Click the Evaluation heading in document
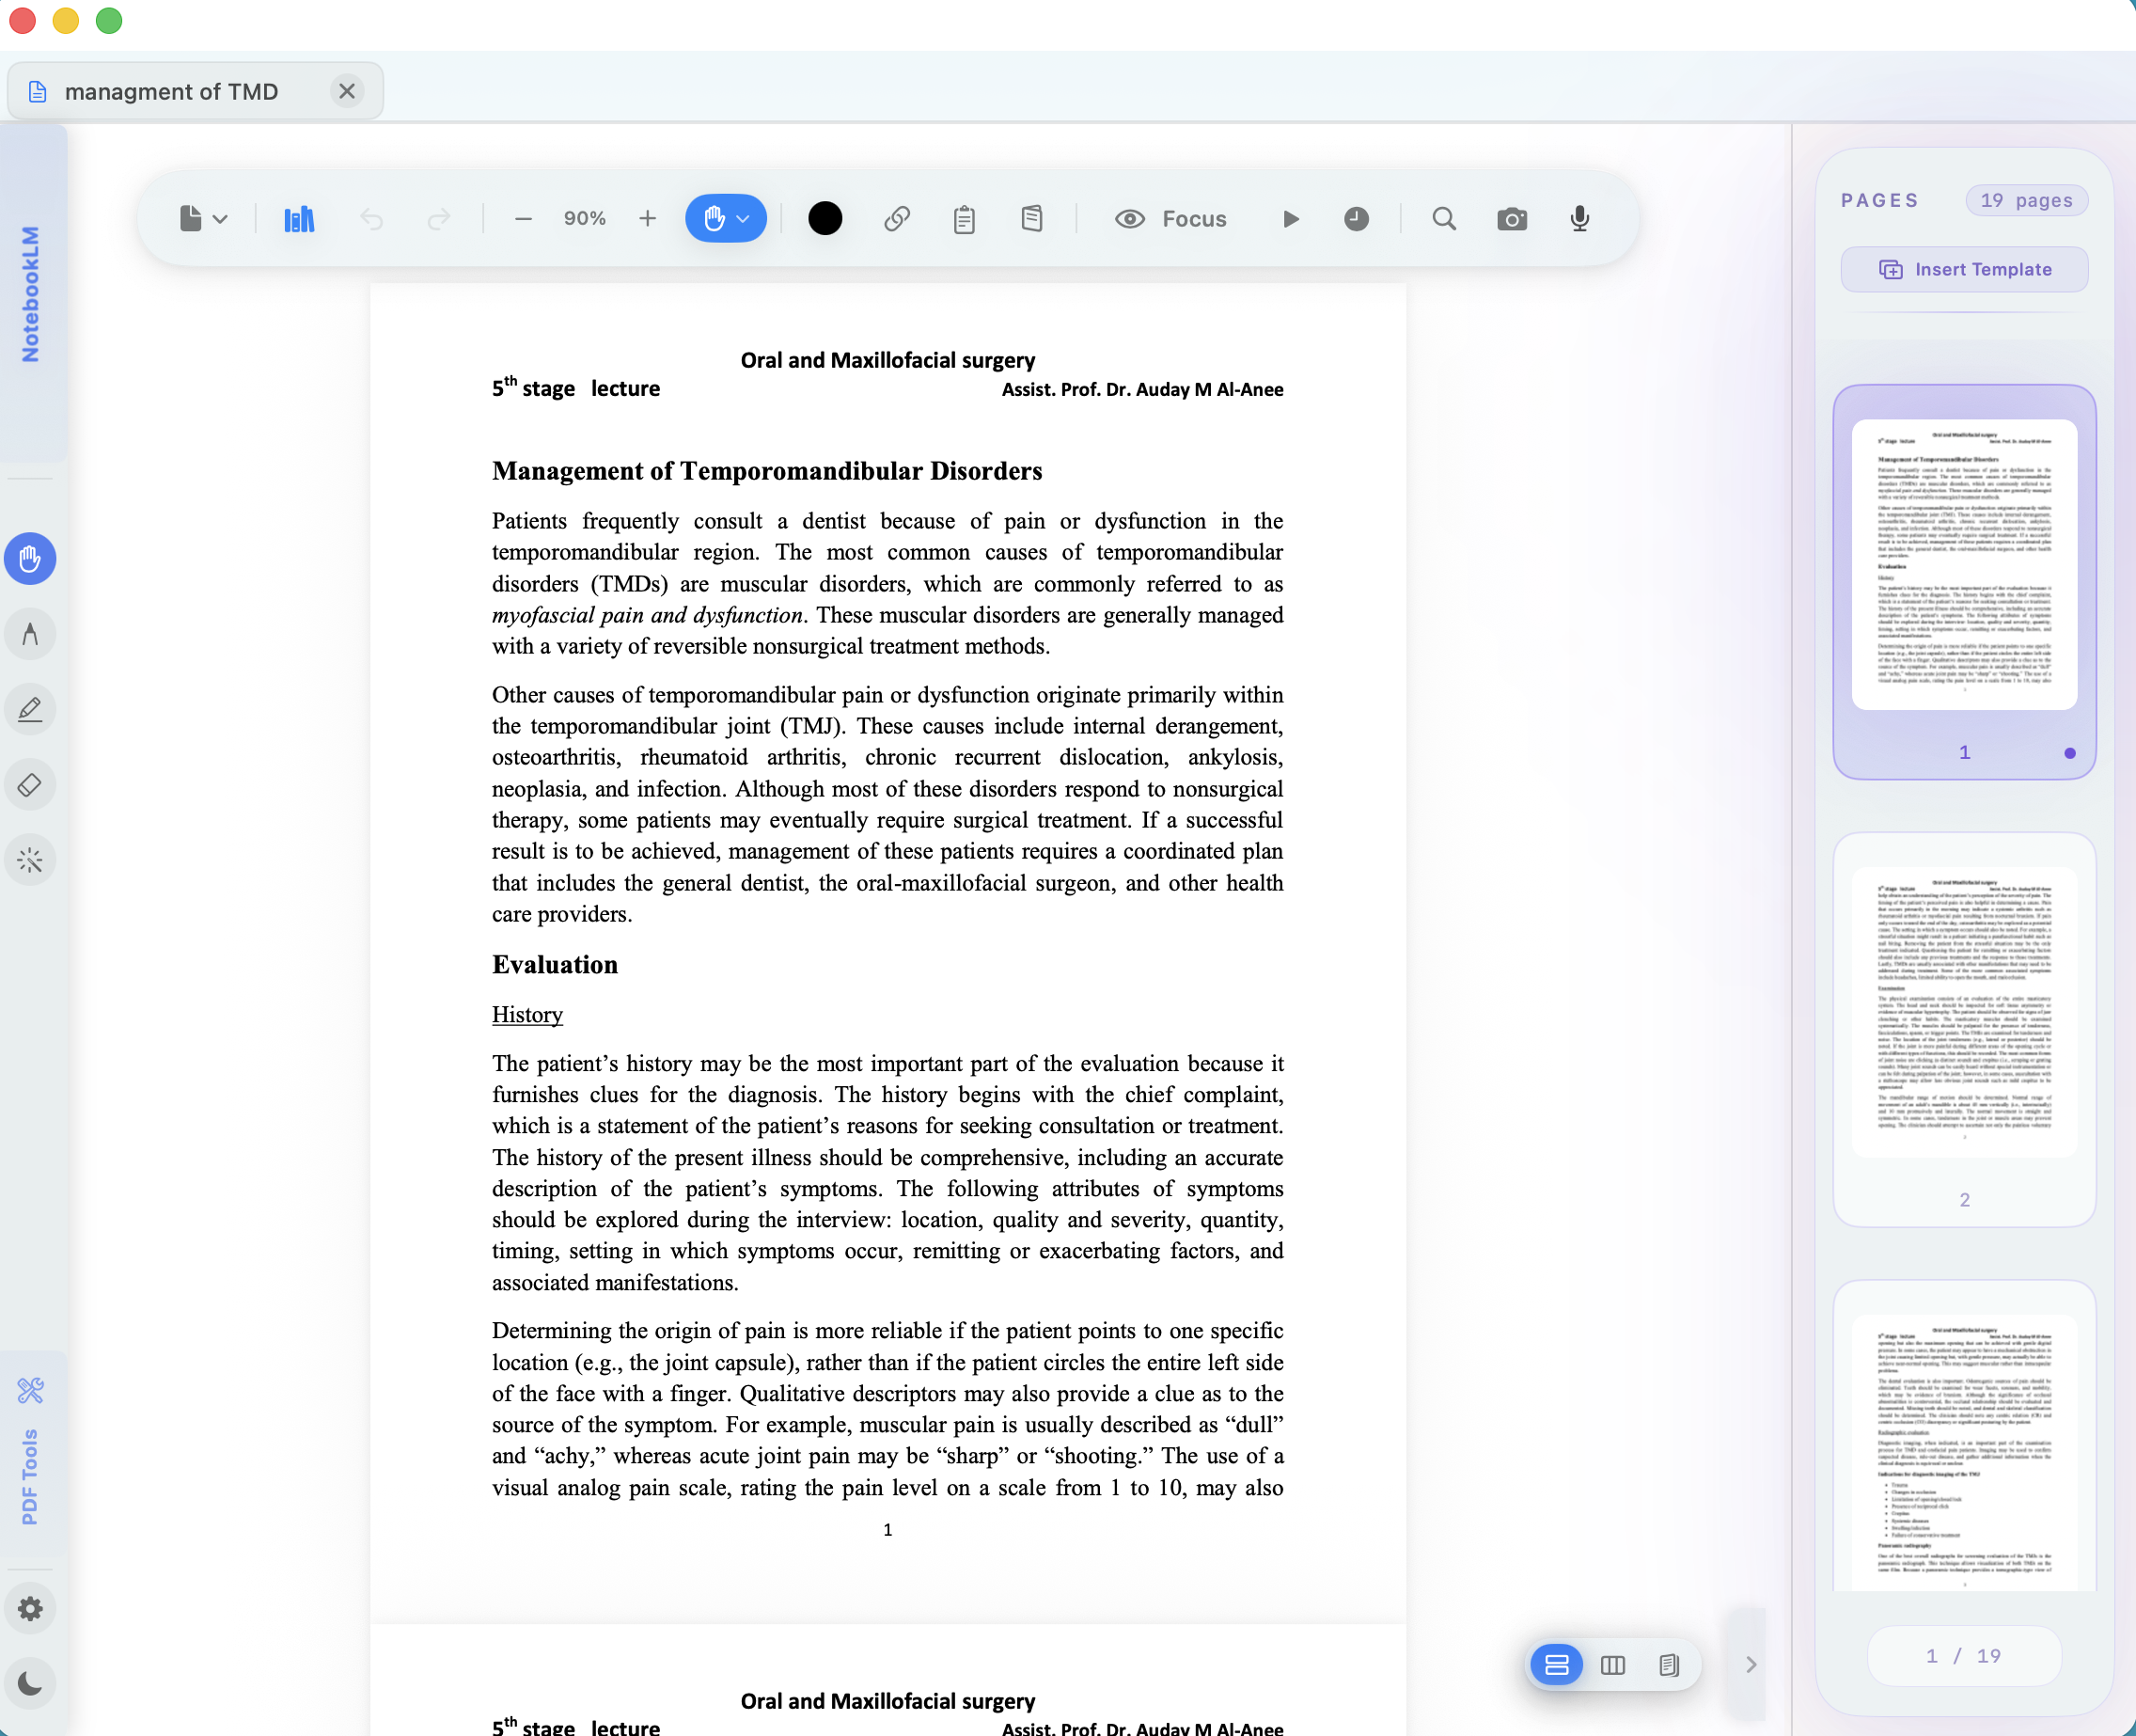 [x=555, y=964]
